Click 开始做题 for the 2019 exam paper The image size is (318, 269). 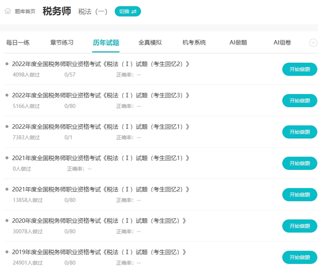pos(299,257)
